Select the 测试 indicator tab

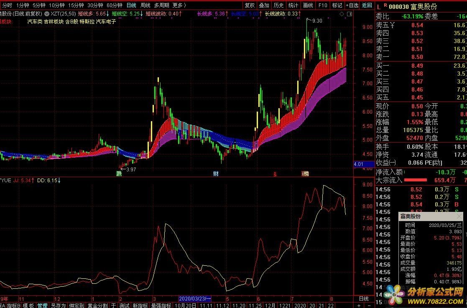(124, 305)
